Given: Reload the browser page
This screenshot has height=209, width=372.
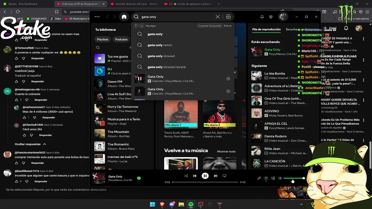Looking at the screenshot, I should 18,12.
